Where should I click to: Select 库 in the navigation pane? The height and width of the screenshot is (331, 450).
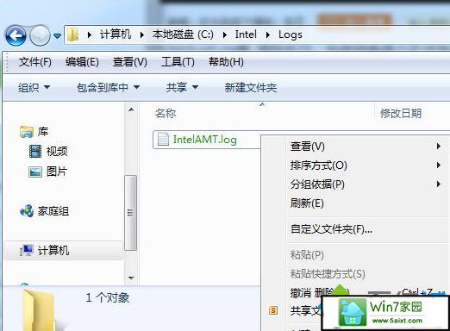coord(43,132)
